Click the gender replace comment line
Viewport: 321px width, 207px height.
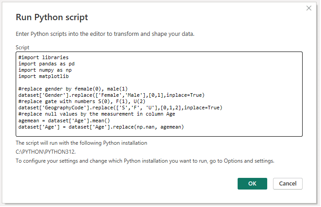coord(73,89)
